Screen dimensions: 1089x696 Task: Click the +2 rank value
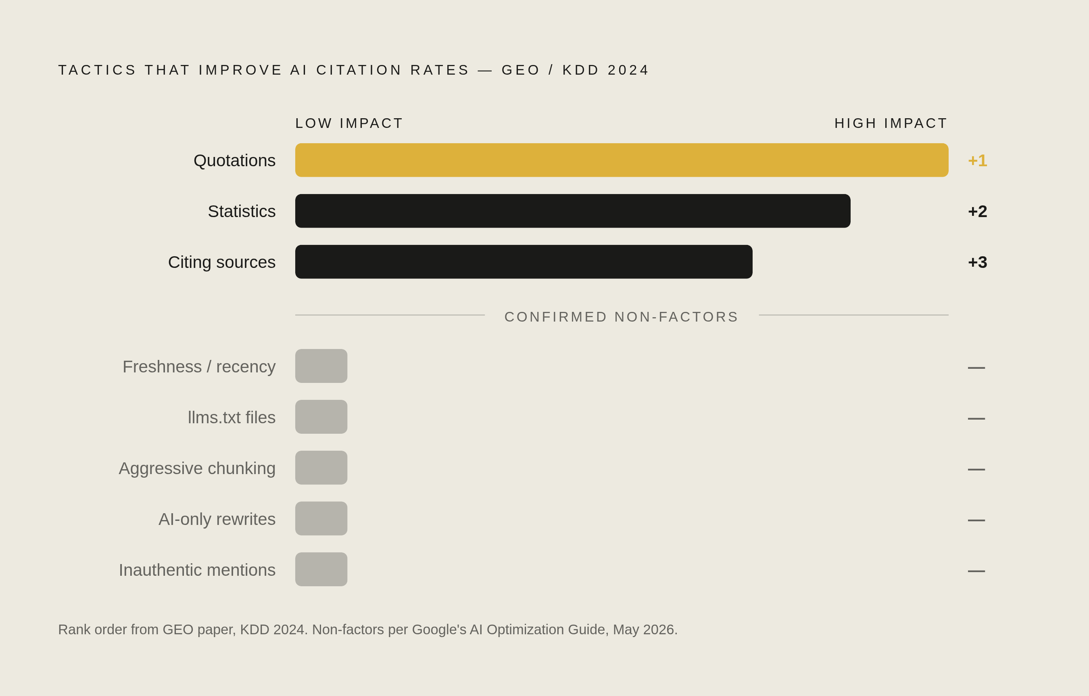click(977, 211)
